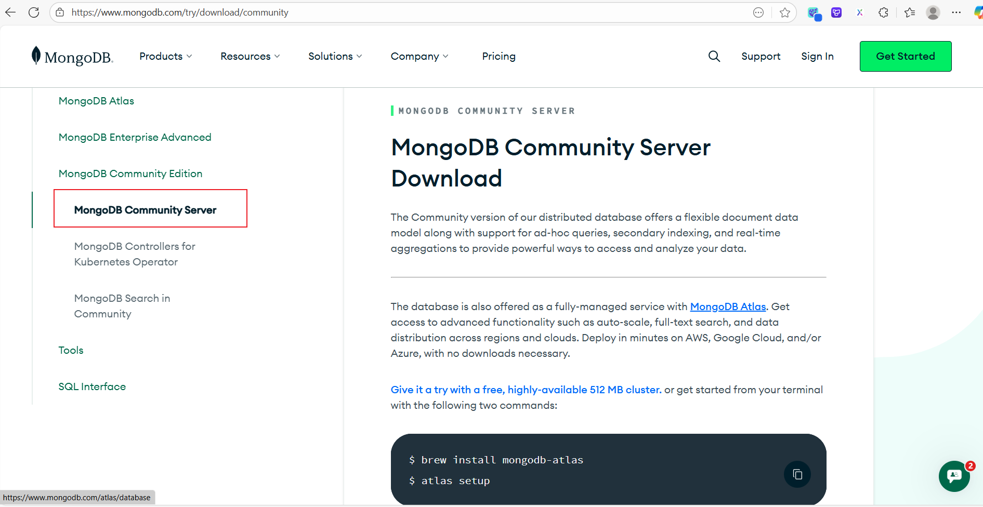Open MongoDB Controllers for Kubernetes Operator
This screenshot has width=983, height=507.
point(135,254)
